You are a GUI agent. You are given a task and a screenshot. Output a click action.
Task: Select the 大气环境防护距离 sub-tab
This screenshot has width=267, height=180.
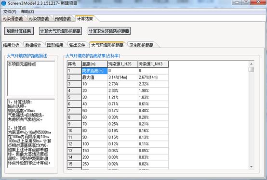pyautogui.click(x=107, y=45)
